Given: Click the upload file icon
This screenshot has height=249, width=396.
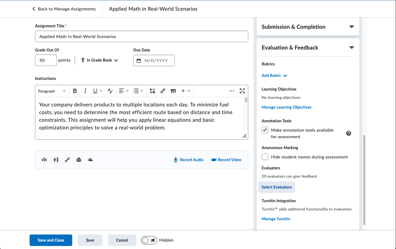Looking at the screenshot, I should (44, 160).
